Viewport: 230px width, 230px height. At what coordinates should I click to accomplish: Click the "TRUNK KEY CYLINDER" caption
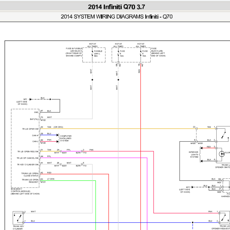pos(18,227)
